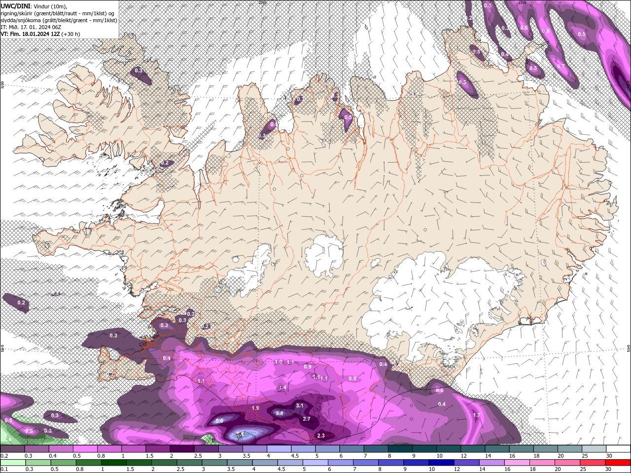Click the 0.2 tick label on the upper legend
631x473 pixels.
(3, 456)
